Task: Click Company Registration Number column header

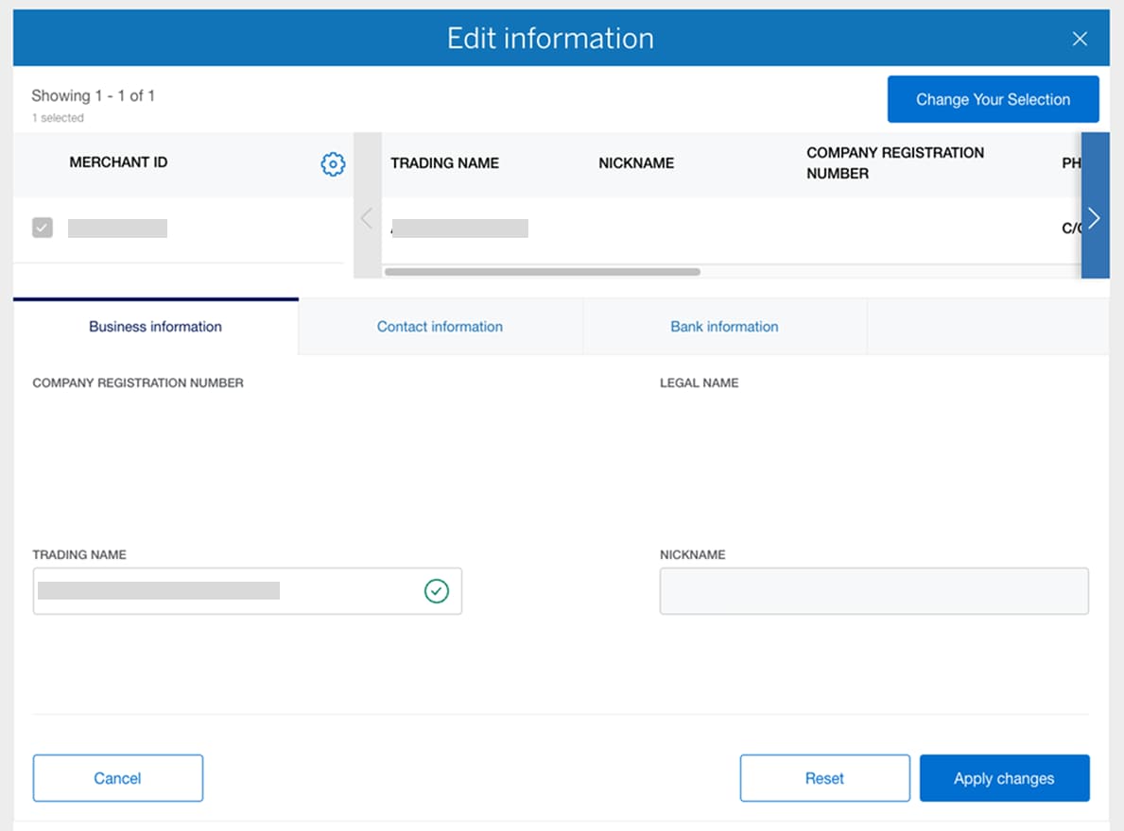Action: point(894,163)
